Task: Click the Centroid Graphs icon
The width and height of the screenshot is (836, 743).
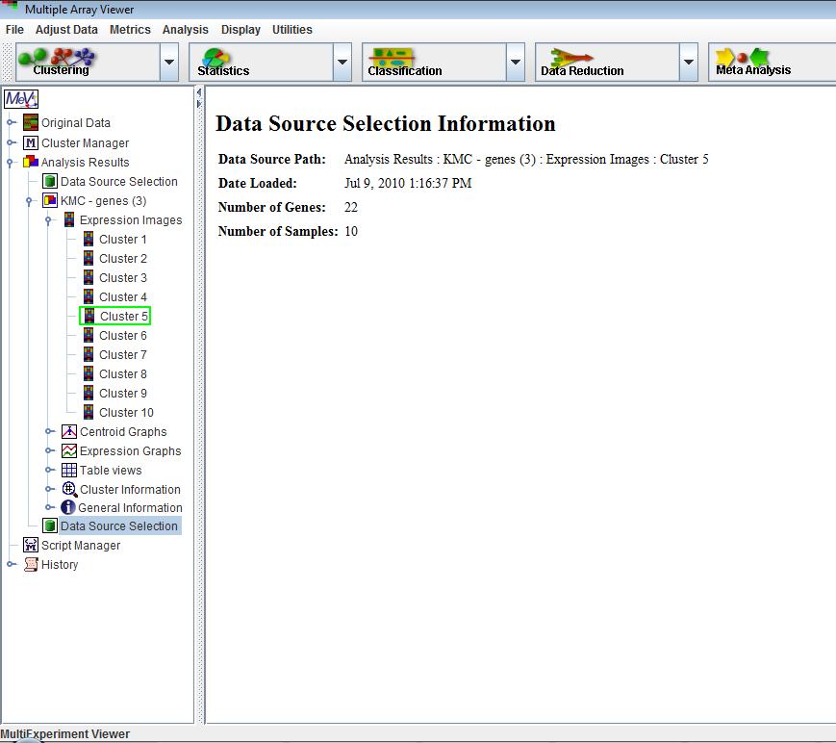Action: pos(69,432)
